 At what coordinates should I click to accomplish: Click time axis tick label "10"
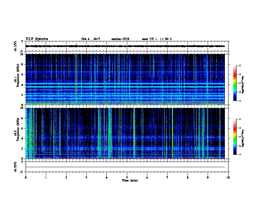click(x=228, y=177)
